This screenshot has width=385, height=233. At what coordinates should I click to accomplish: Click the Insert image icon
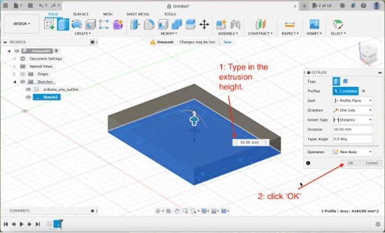(314, 24)
